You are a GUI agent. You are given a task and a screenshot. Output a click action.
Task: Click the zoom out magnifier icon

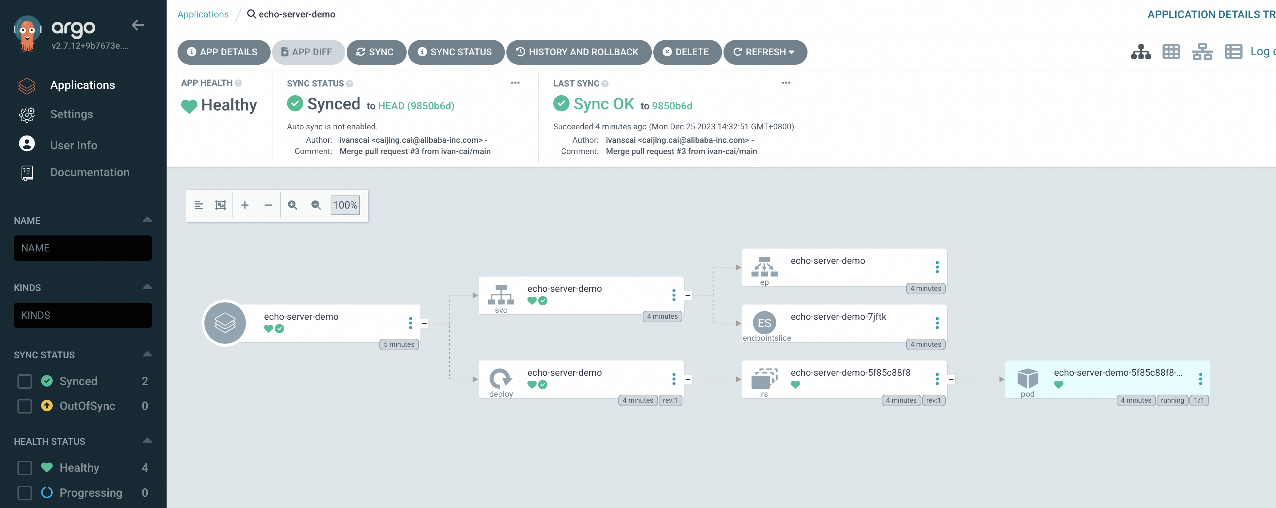pyautogui.click(x=316, y=205)
